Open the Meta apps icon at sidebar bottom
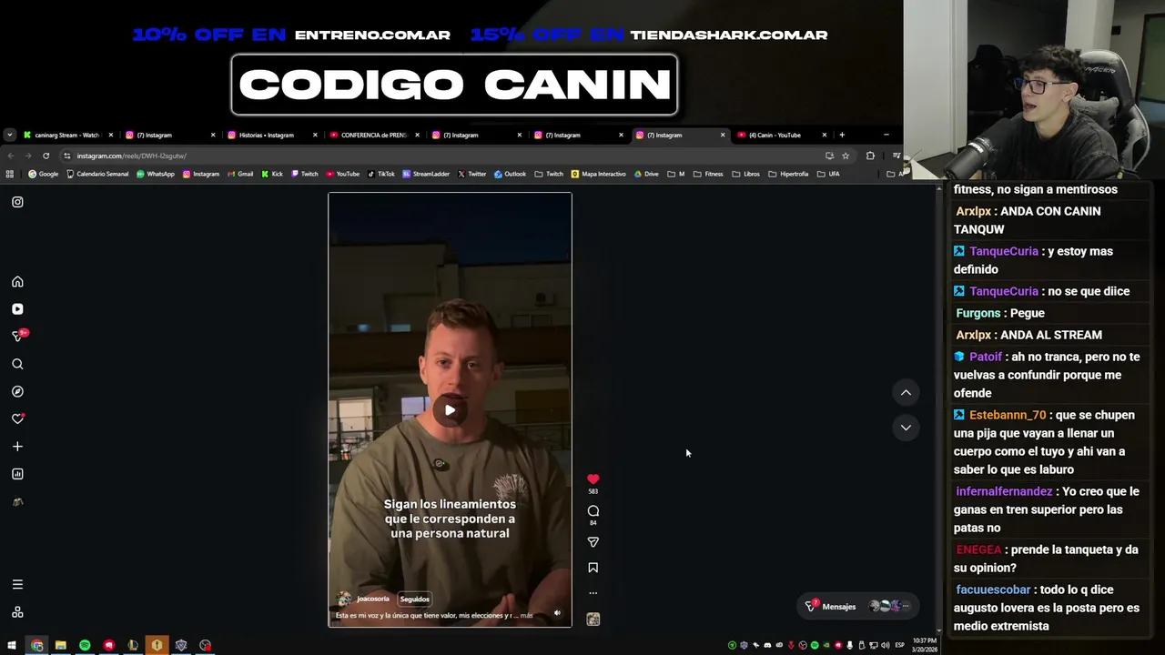Image resolution: width=1165 pixels, height=655 pixels. point(17,612)
